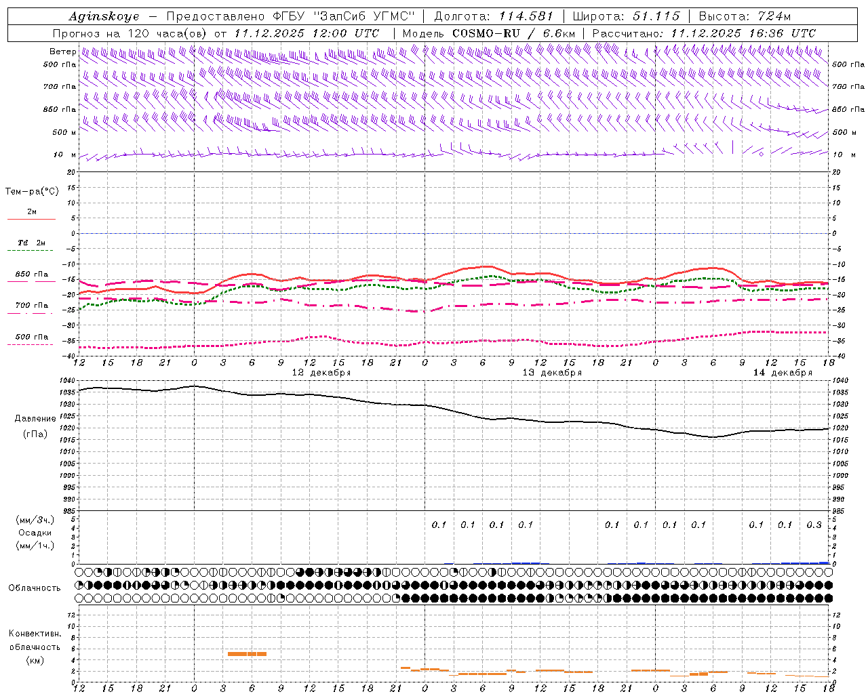Screen dimensions: 868x694
Task: Click the "Ветер" wind panel label
Action: [62, 52]
